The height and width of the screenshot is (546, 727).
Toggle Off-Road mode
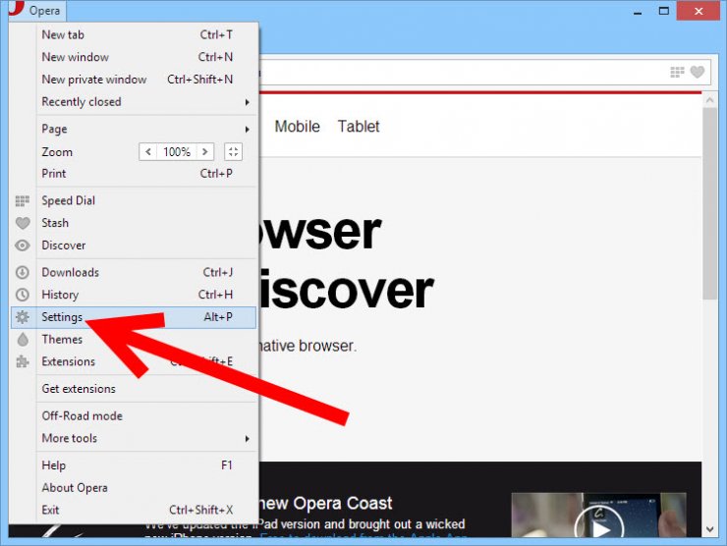click(147, 415)
